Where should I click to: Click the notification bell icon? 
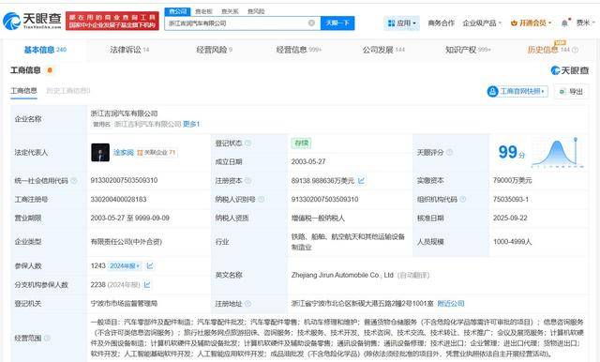564,23
